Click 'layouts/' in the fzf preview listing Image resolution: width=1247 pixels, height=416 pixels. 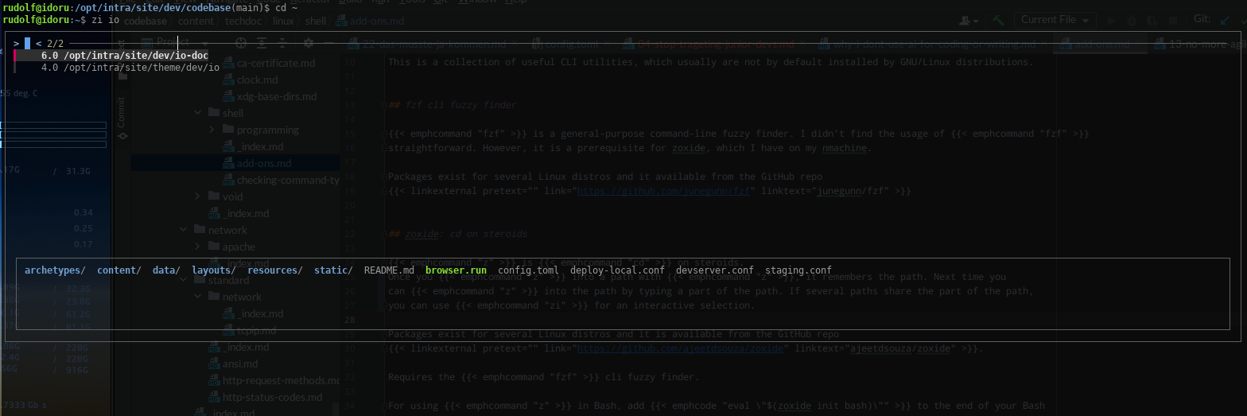click(213, 270)
